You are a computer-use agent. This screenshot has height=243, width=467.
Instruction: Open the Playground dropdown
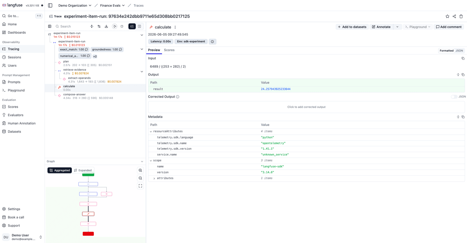coord(418,27)
